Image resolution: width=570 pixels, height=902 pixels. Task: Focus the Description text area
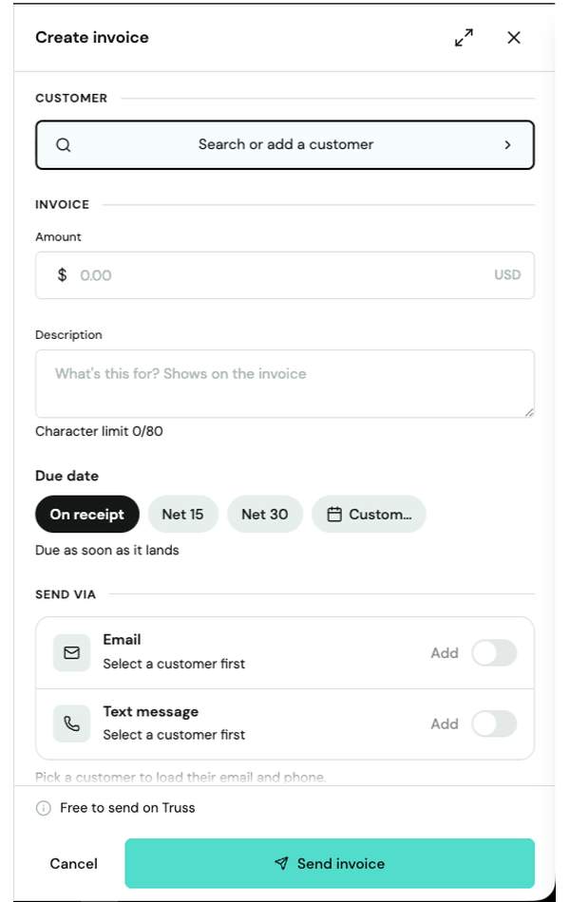point(285,384)
